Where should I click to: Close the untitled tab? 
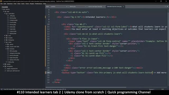pyautogui.click(x=67, y=7)
